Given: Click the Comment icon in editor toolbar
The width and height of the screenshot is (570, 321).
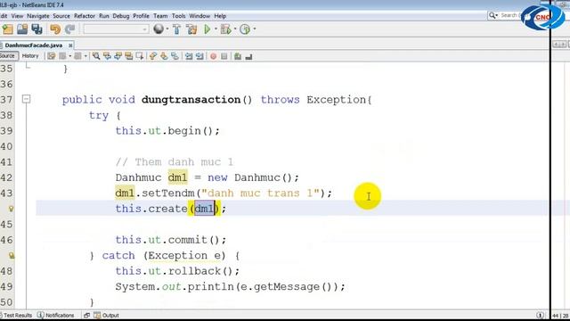Looking at the screenshot, I should (x=238, y=56).
